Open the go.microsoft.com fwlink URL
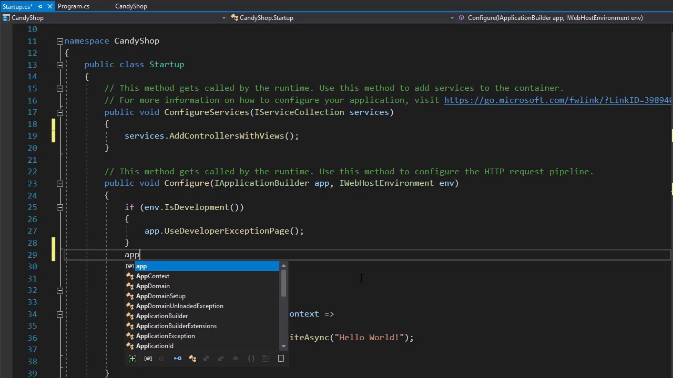673x378 pixels. (558, 100)
